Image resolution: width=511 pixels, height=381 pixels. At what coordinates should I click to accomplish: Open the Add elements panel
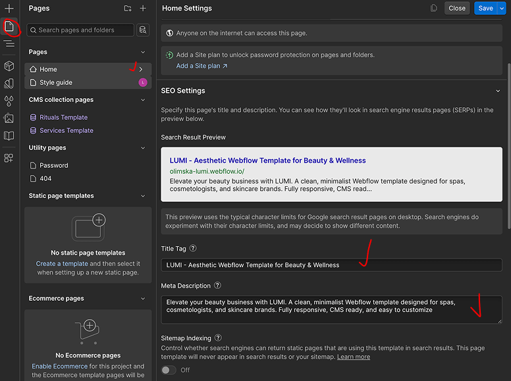click(9, 9)
